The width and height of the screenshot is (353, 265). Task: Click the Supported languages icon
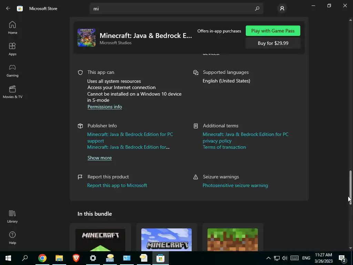coord(196,72)
